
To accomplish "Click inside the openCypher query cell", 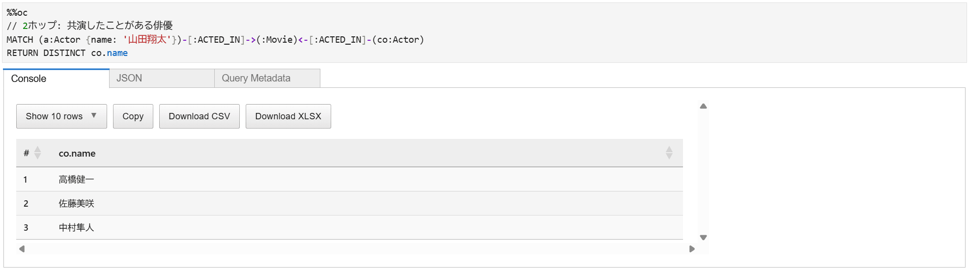I will (484, 33).
